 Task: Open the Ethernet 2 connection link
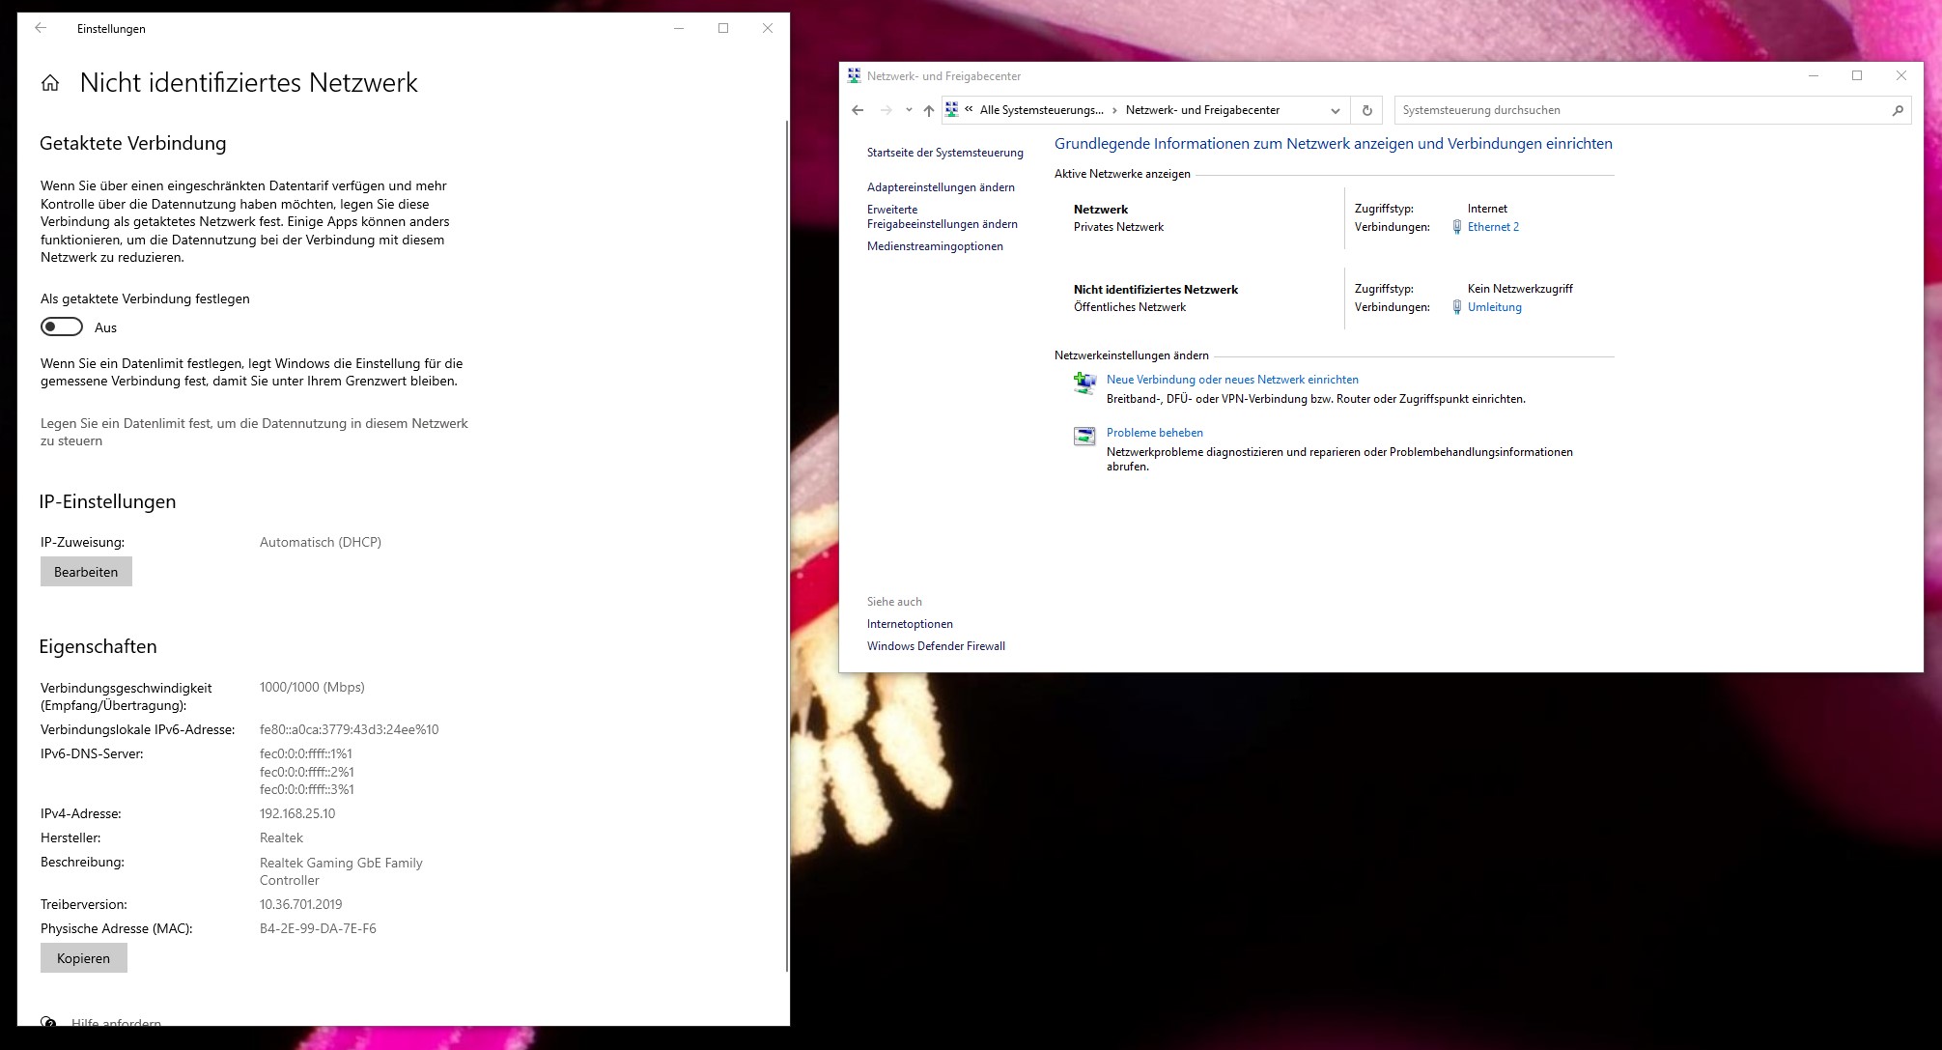point(1492,227)
